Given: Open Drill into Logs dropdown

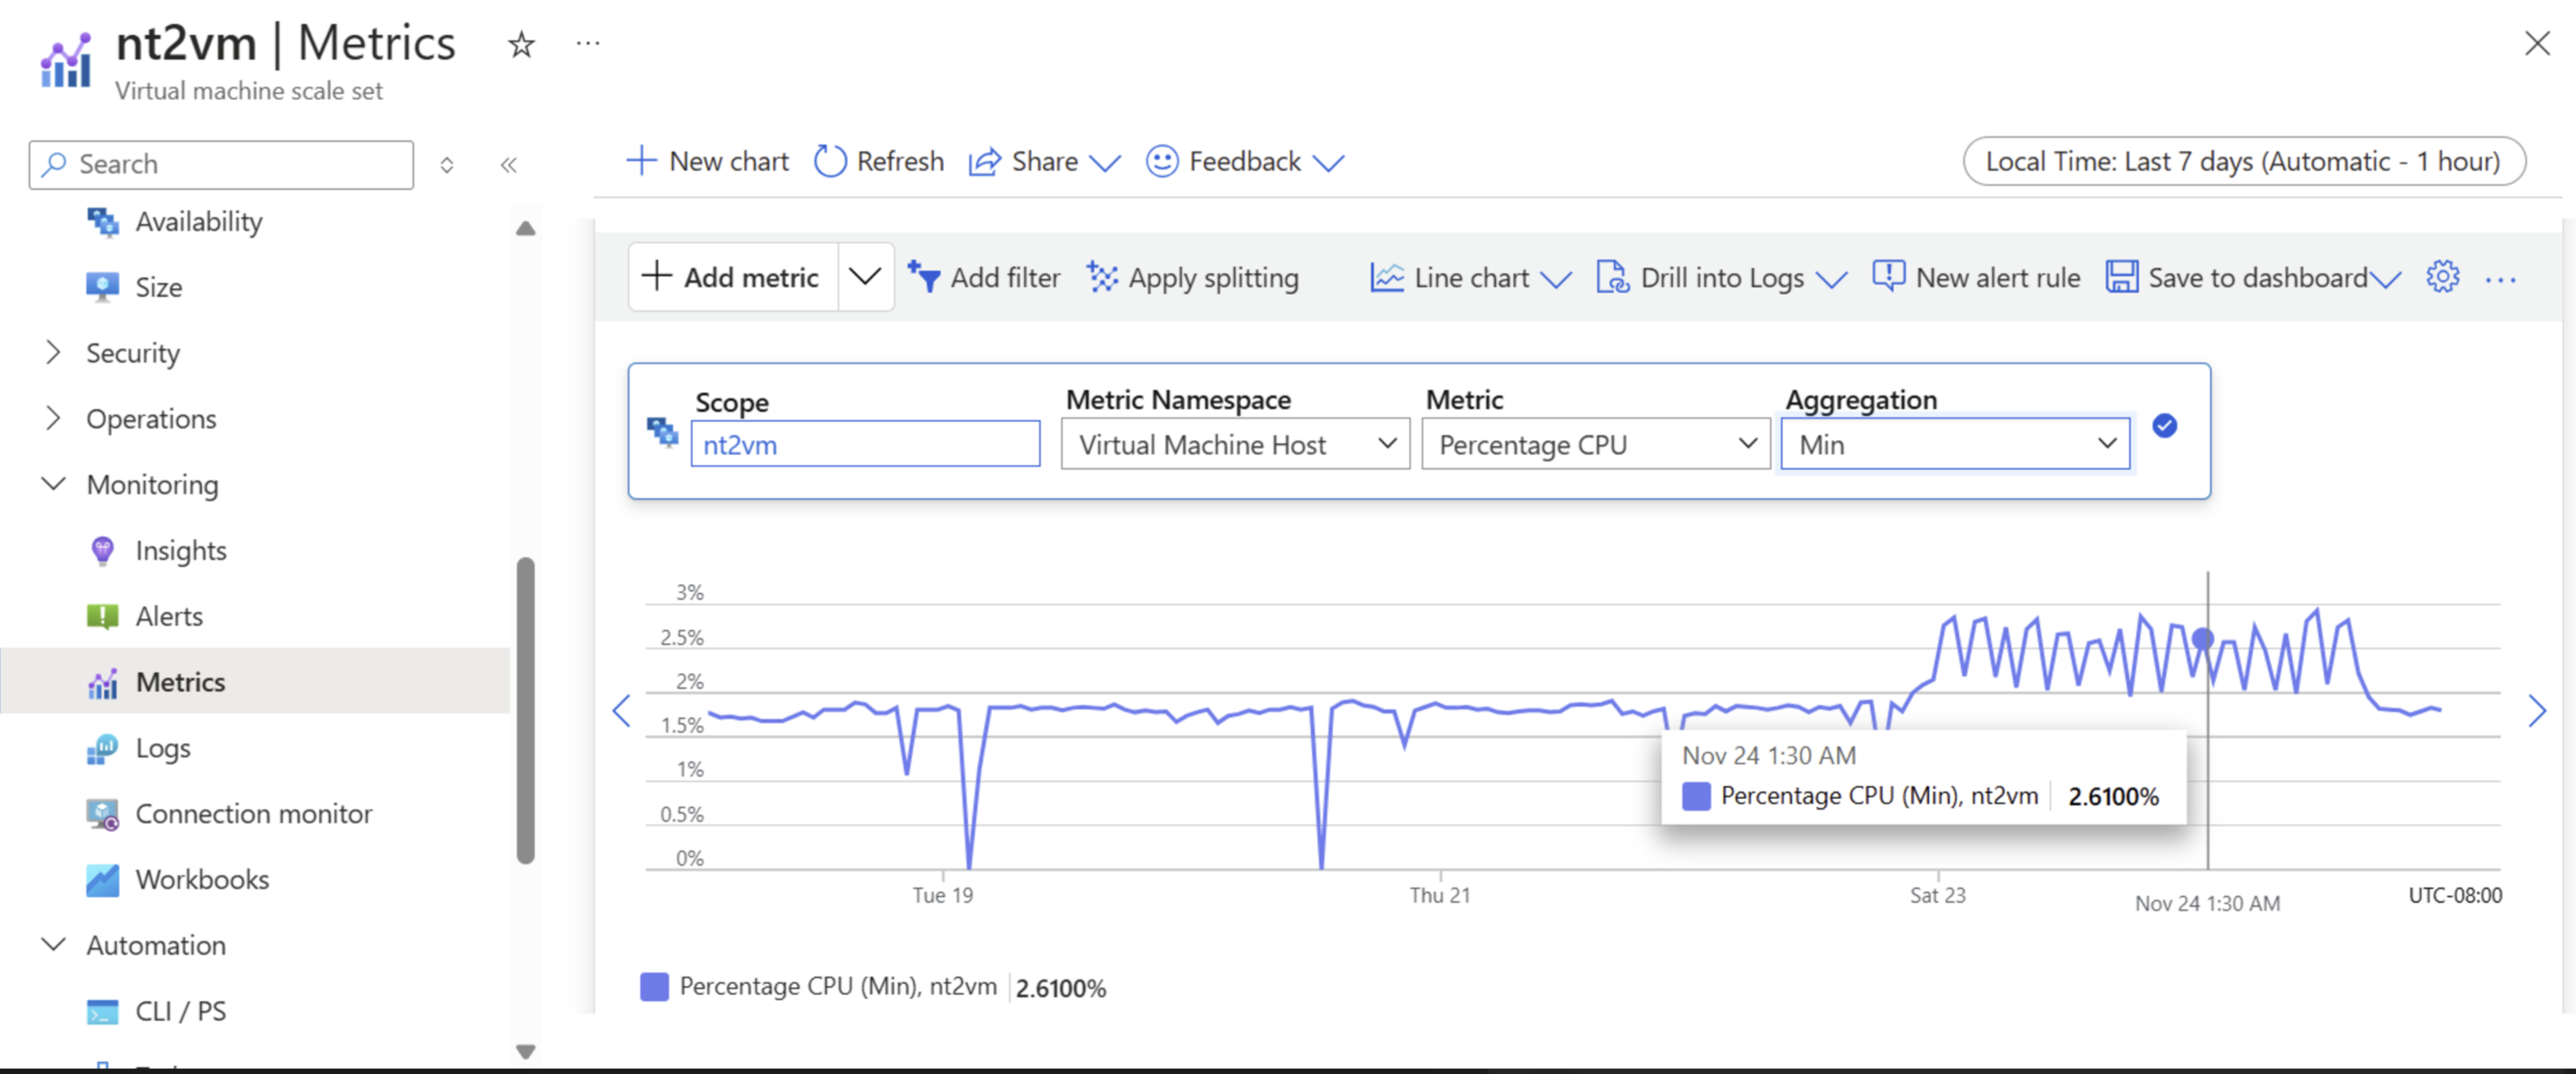Looking at the screenshot, I should 1721,278.
